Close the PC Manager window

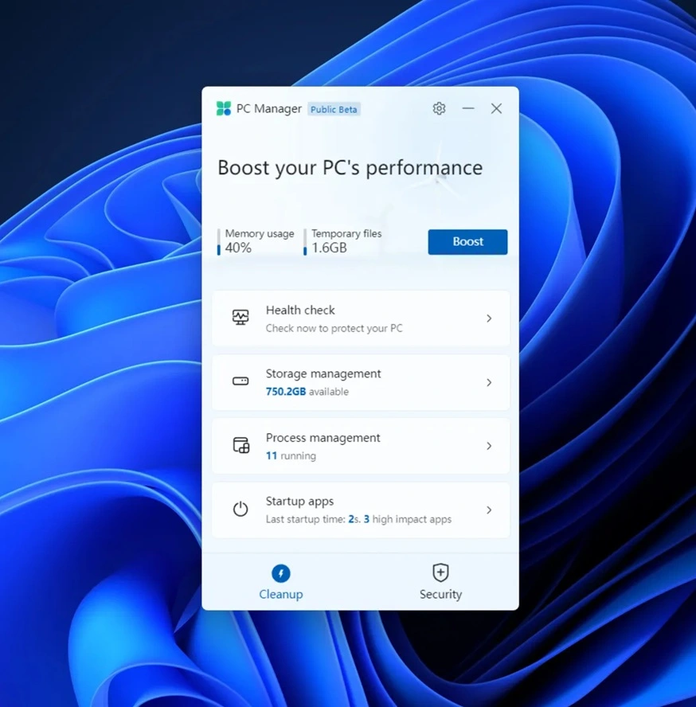[496, 108]
